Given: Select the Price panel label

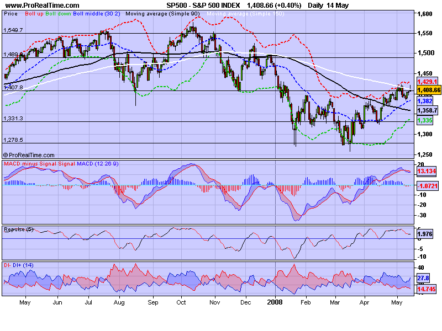Looking at the screenshot, I should coord(10,13).
